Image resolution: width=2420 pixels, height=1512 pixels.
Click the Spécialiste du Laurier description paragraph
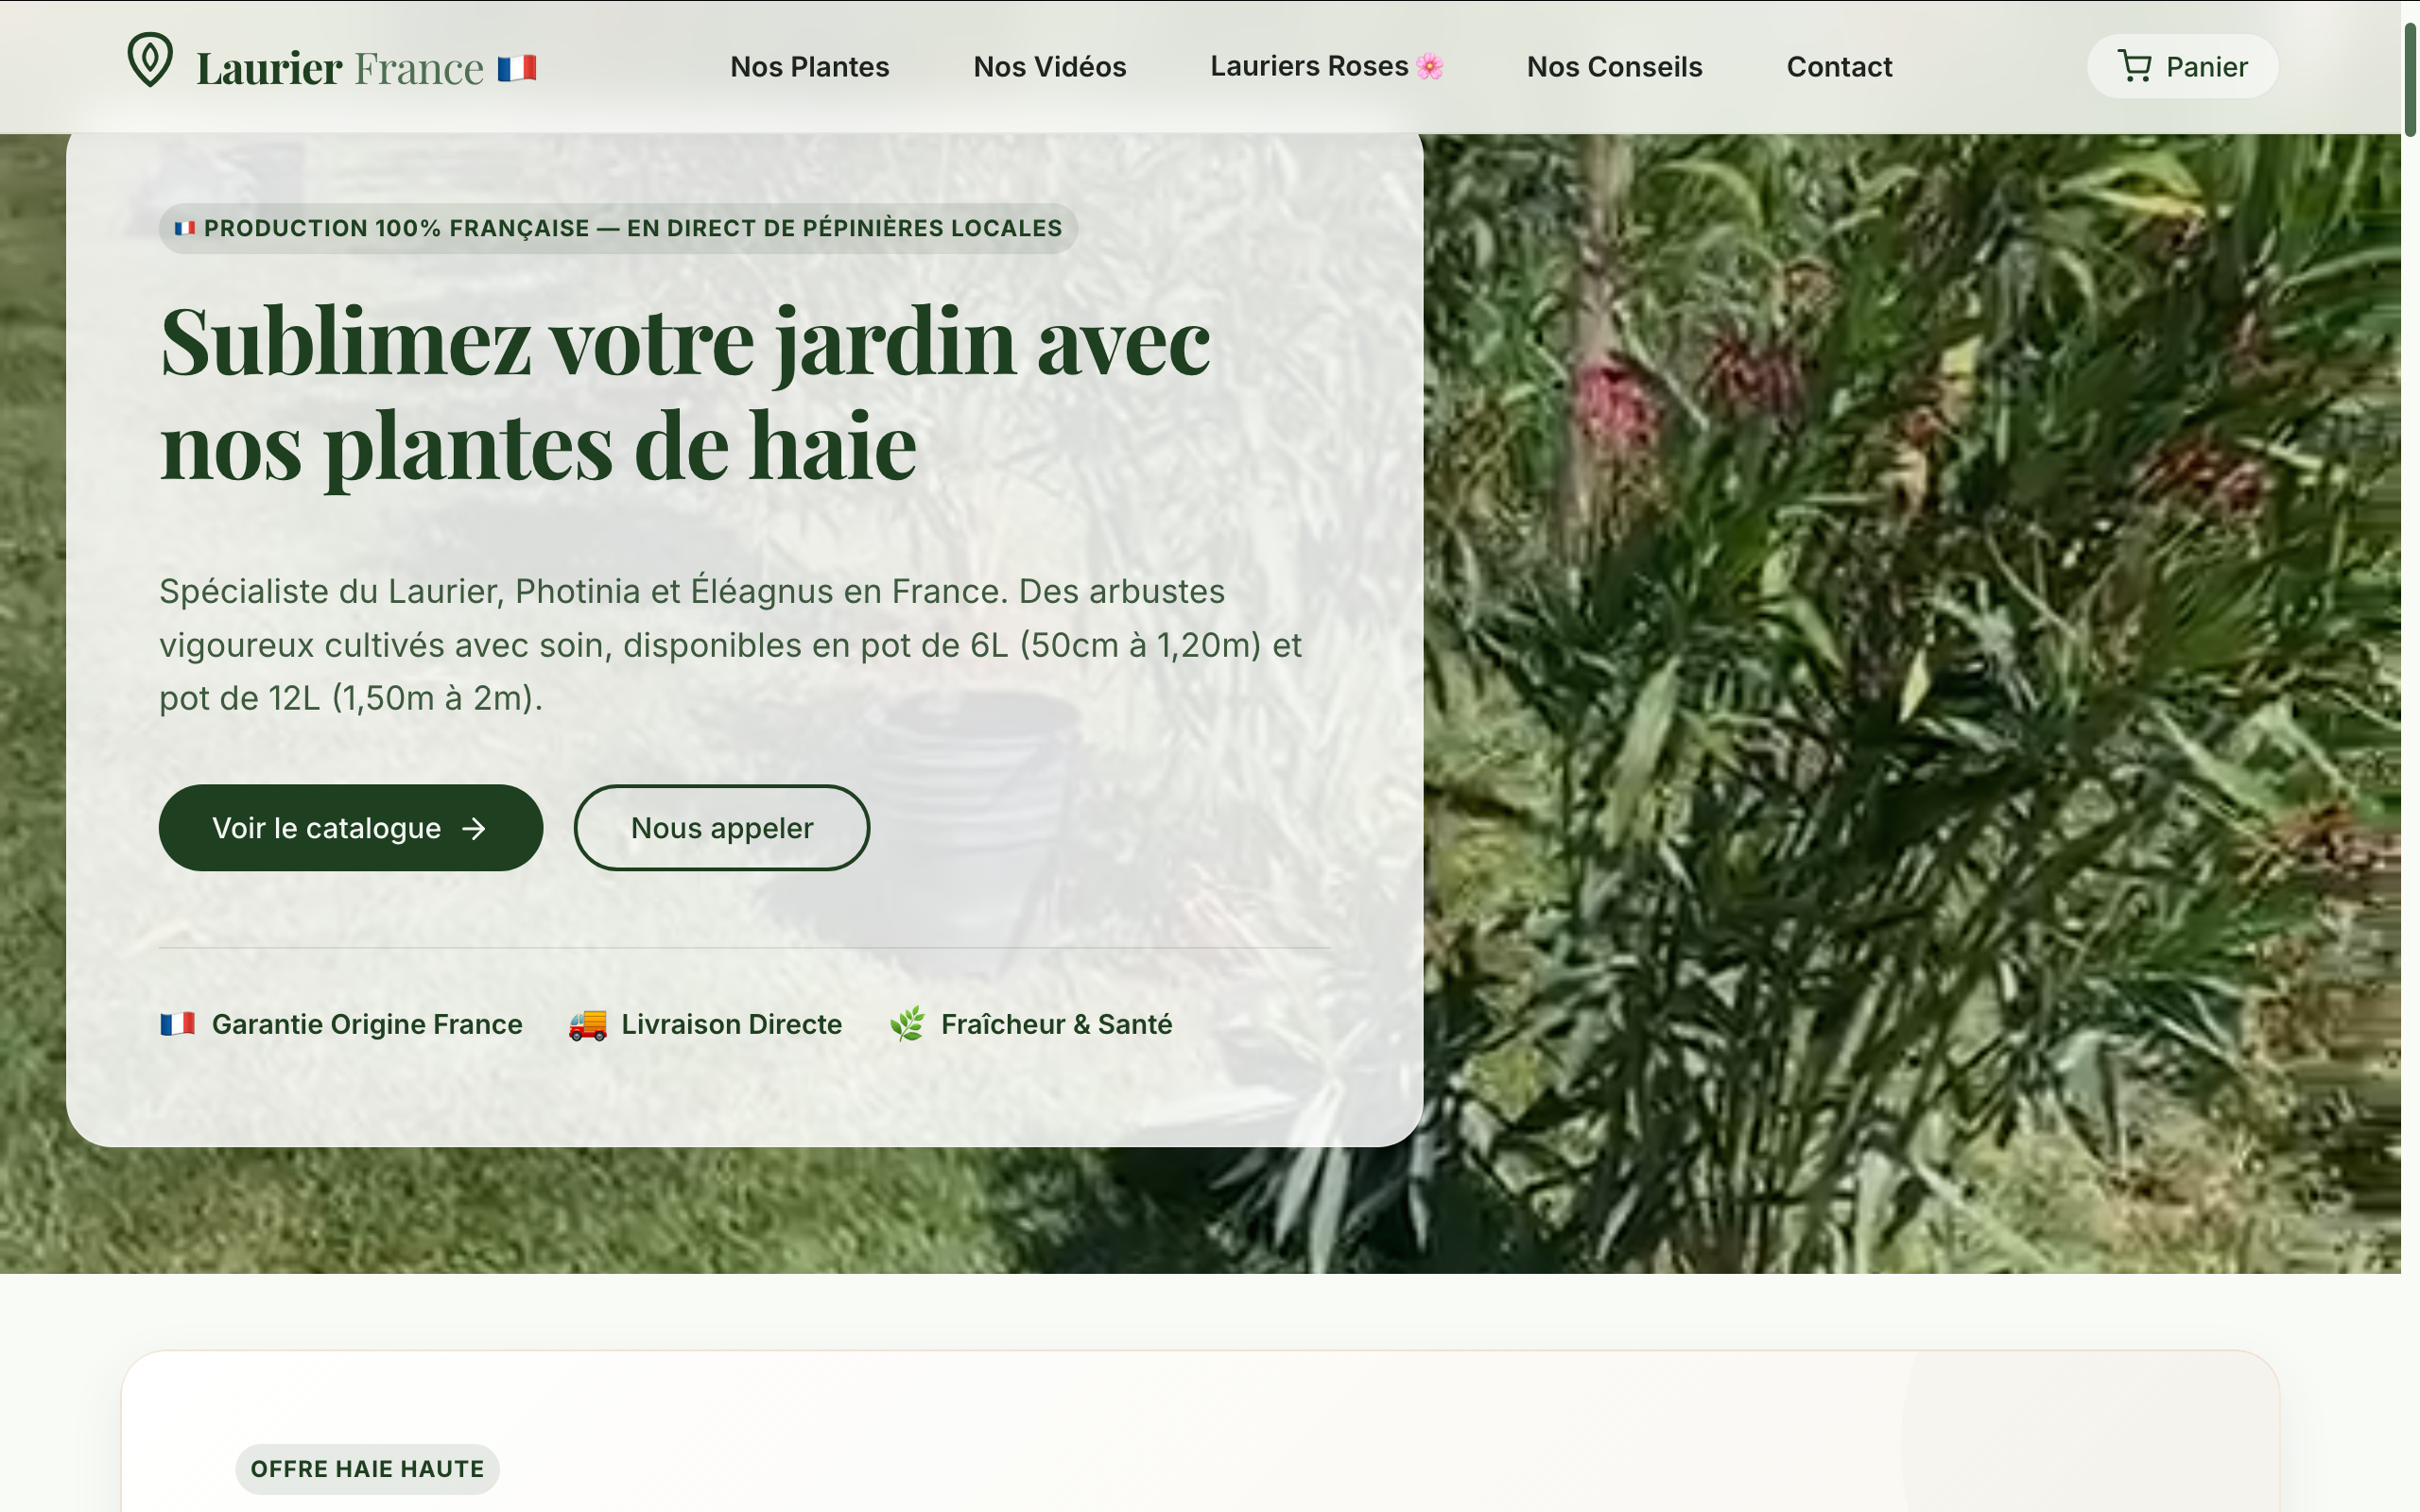[x=731, y=645]
